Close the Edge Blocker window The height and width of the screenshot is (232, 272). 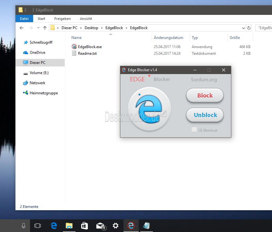[x=224, y=70]
